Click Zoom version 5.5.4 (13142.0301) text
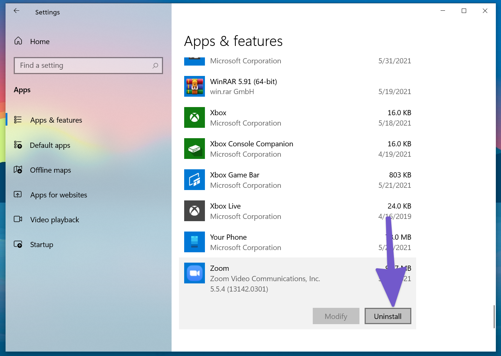This screenshot has height=356, width=501. pyautogui.click(x=239, y=289)
